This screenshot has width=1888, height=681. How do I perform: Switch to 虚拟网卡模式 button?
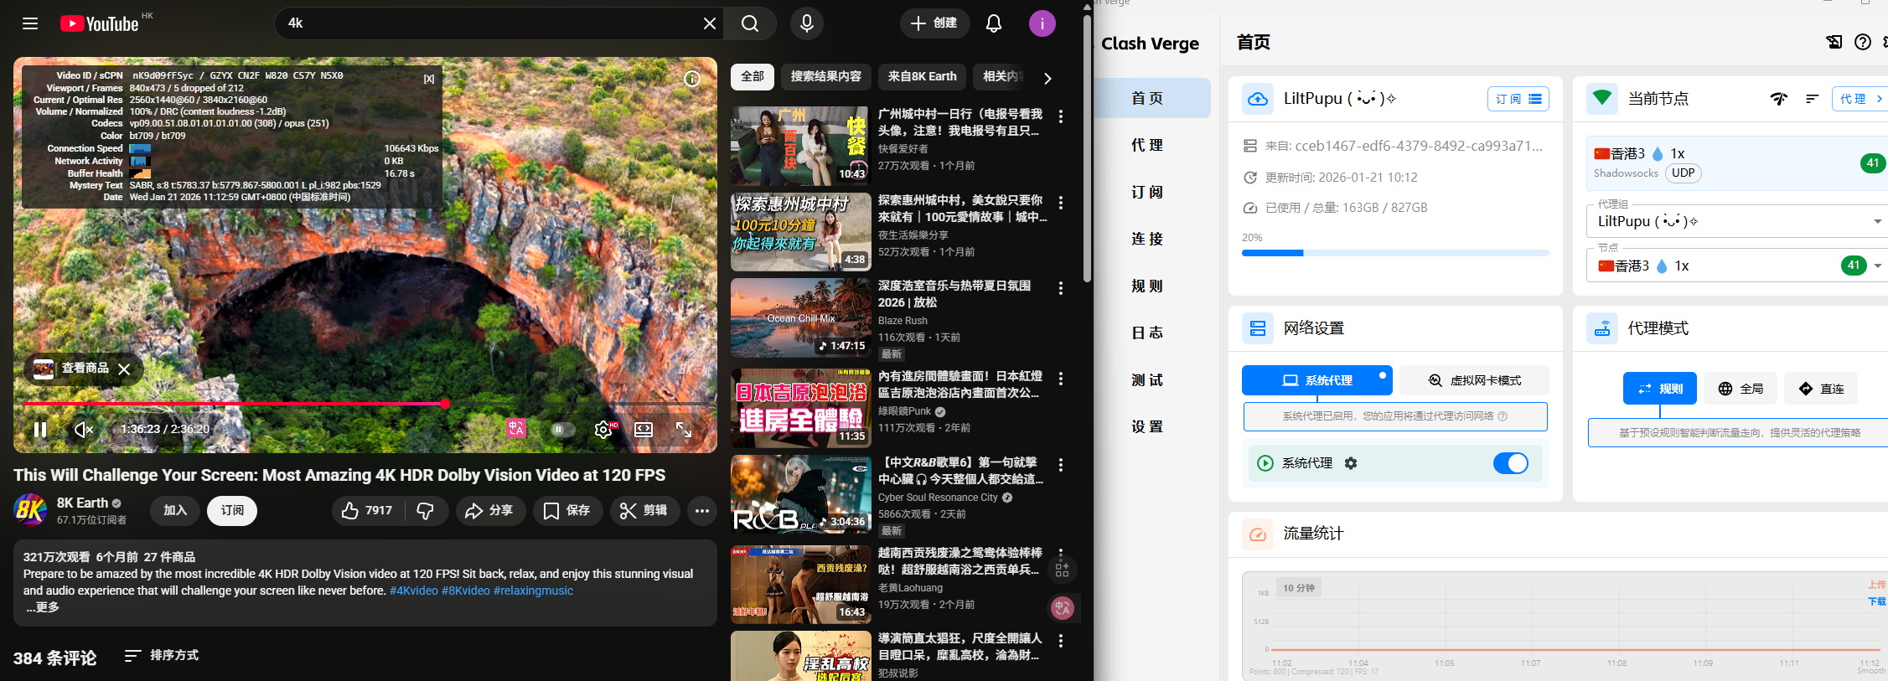pyautogui.click(x=1474, y=380)
